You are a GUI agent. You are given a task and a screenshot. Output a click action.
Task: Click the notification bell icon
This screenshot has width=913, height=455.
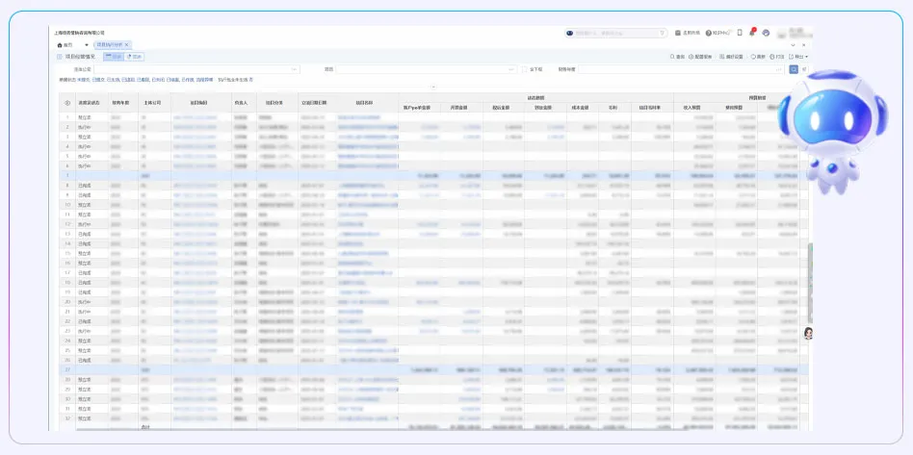(753, 33)
